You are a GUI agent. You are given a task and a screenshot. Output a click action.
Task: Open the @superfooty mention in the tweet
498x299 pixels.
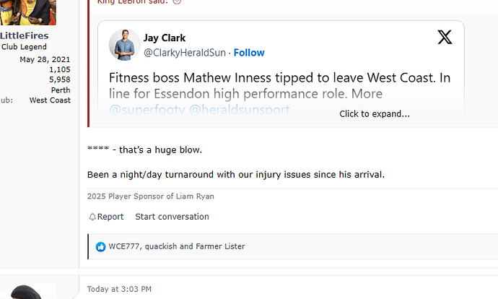pyautogui.click(x=147, y=110)
